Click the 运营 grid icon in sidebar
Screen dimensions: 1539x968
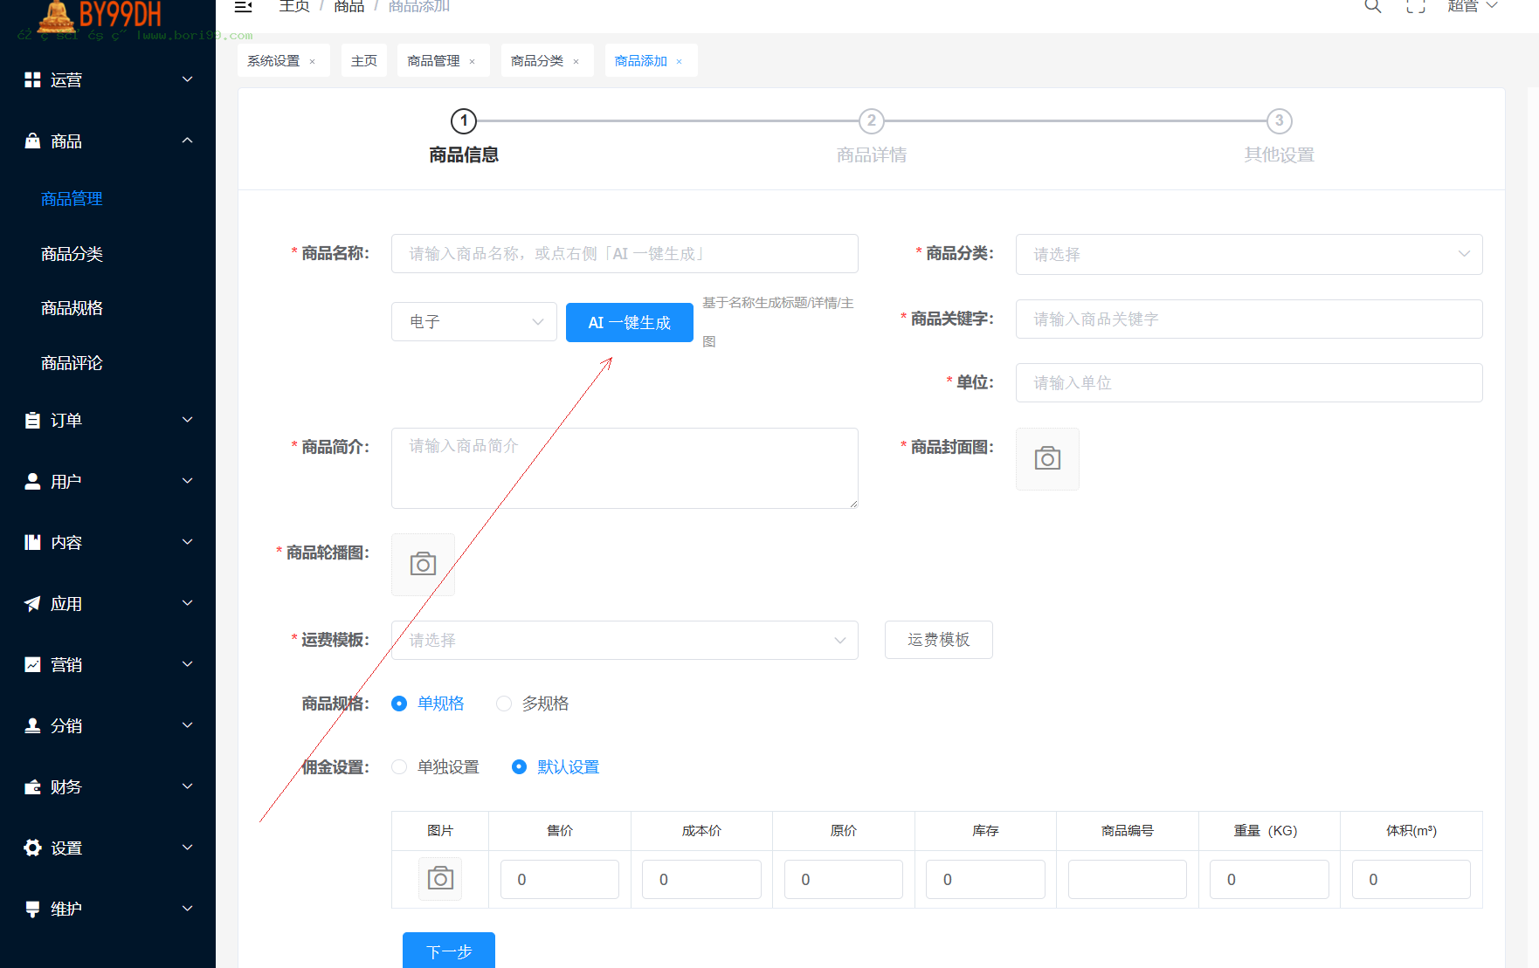[32, 80]
